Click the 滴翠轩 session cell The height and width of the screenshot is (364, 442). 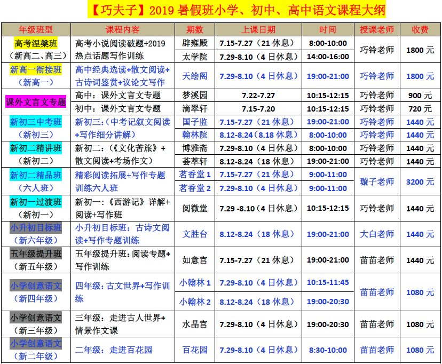coord(195,108)
